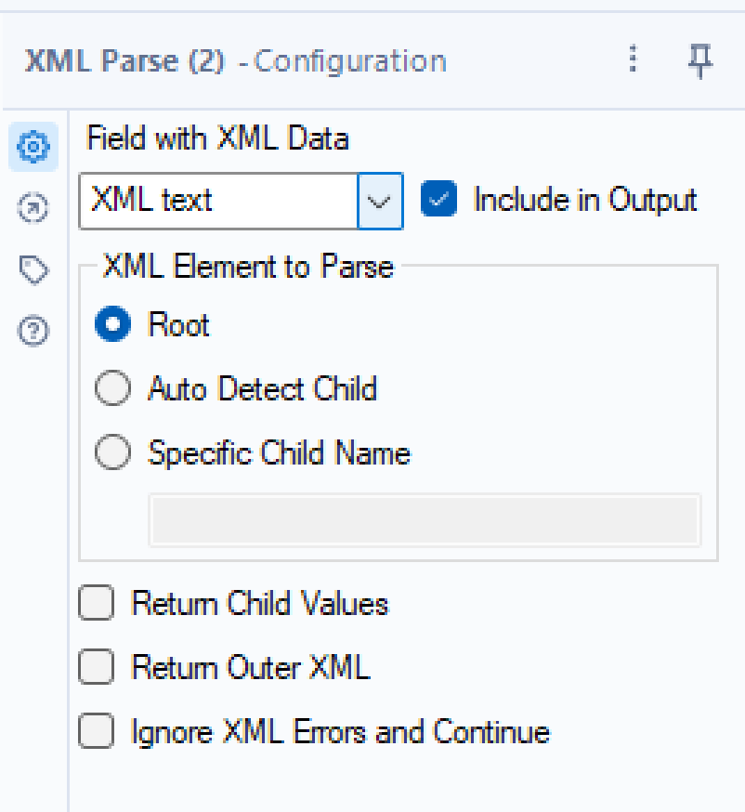Enable Return Child Values
The width and height of the screenshot is (745, 812).
point(97,604)
